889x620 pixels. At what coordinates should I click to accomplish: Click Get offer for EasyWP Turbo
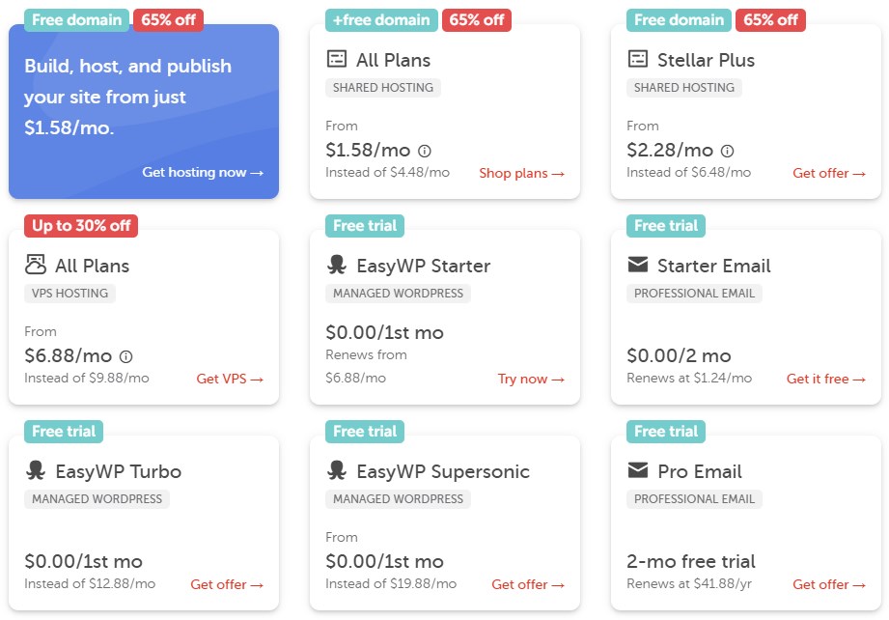pos(227,584)
